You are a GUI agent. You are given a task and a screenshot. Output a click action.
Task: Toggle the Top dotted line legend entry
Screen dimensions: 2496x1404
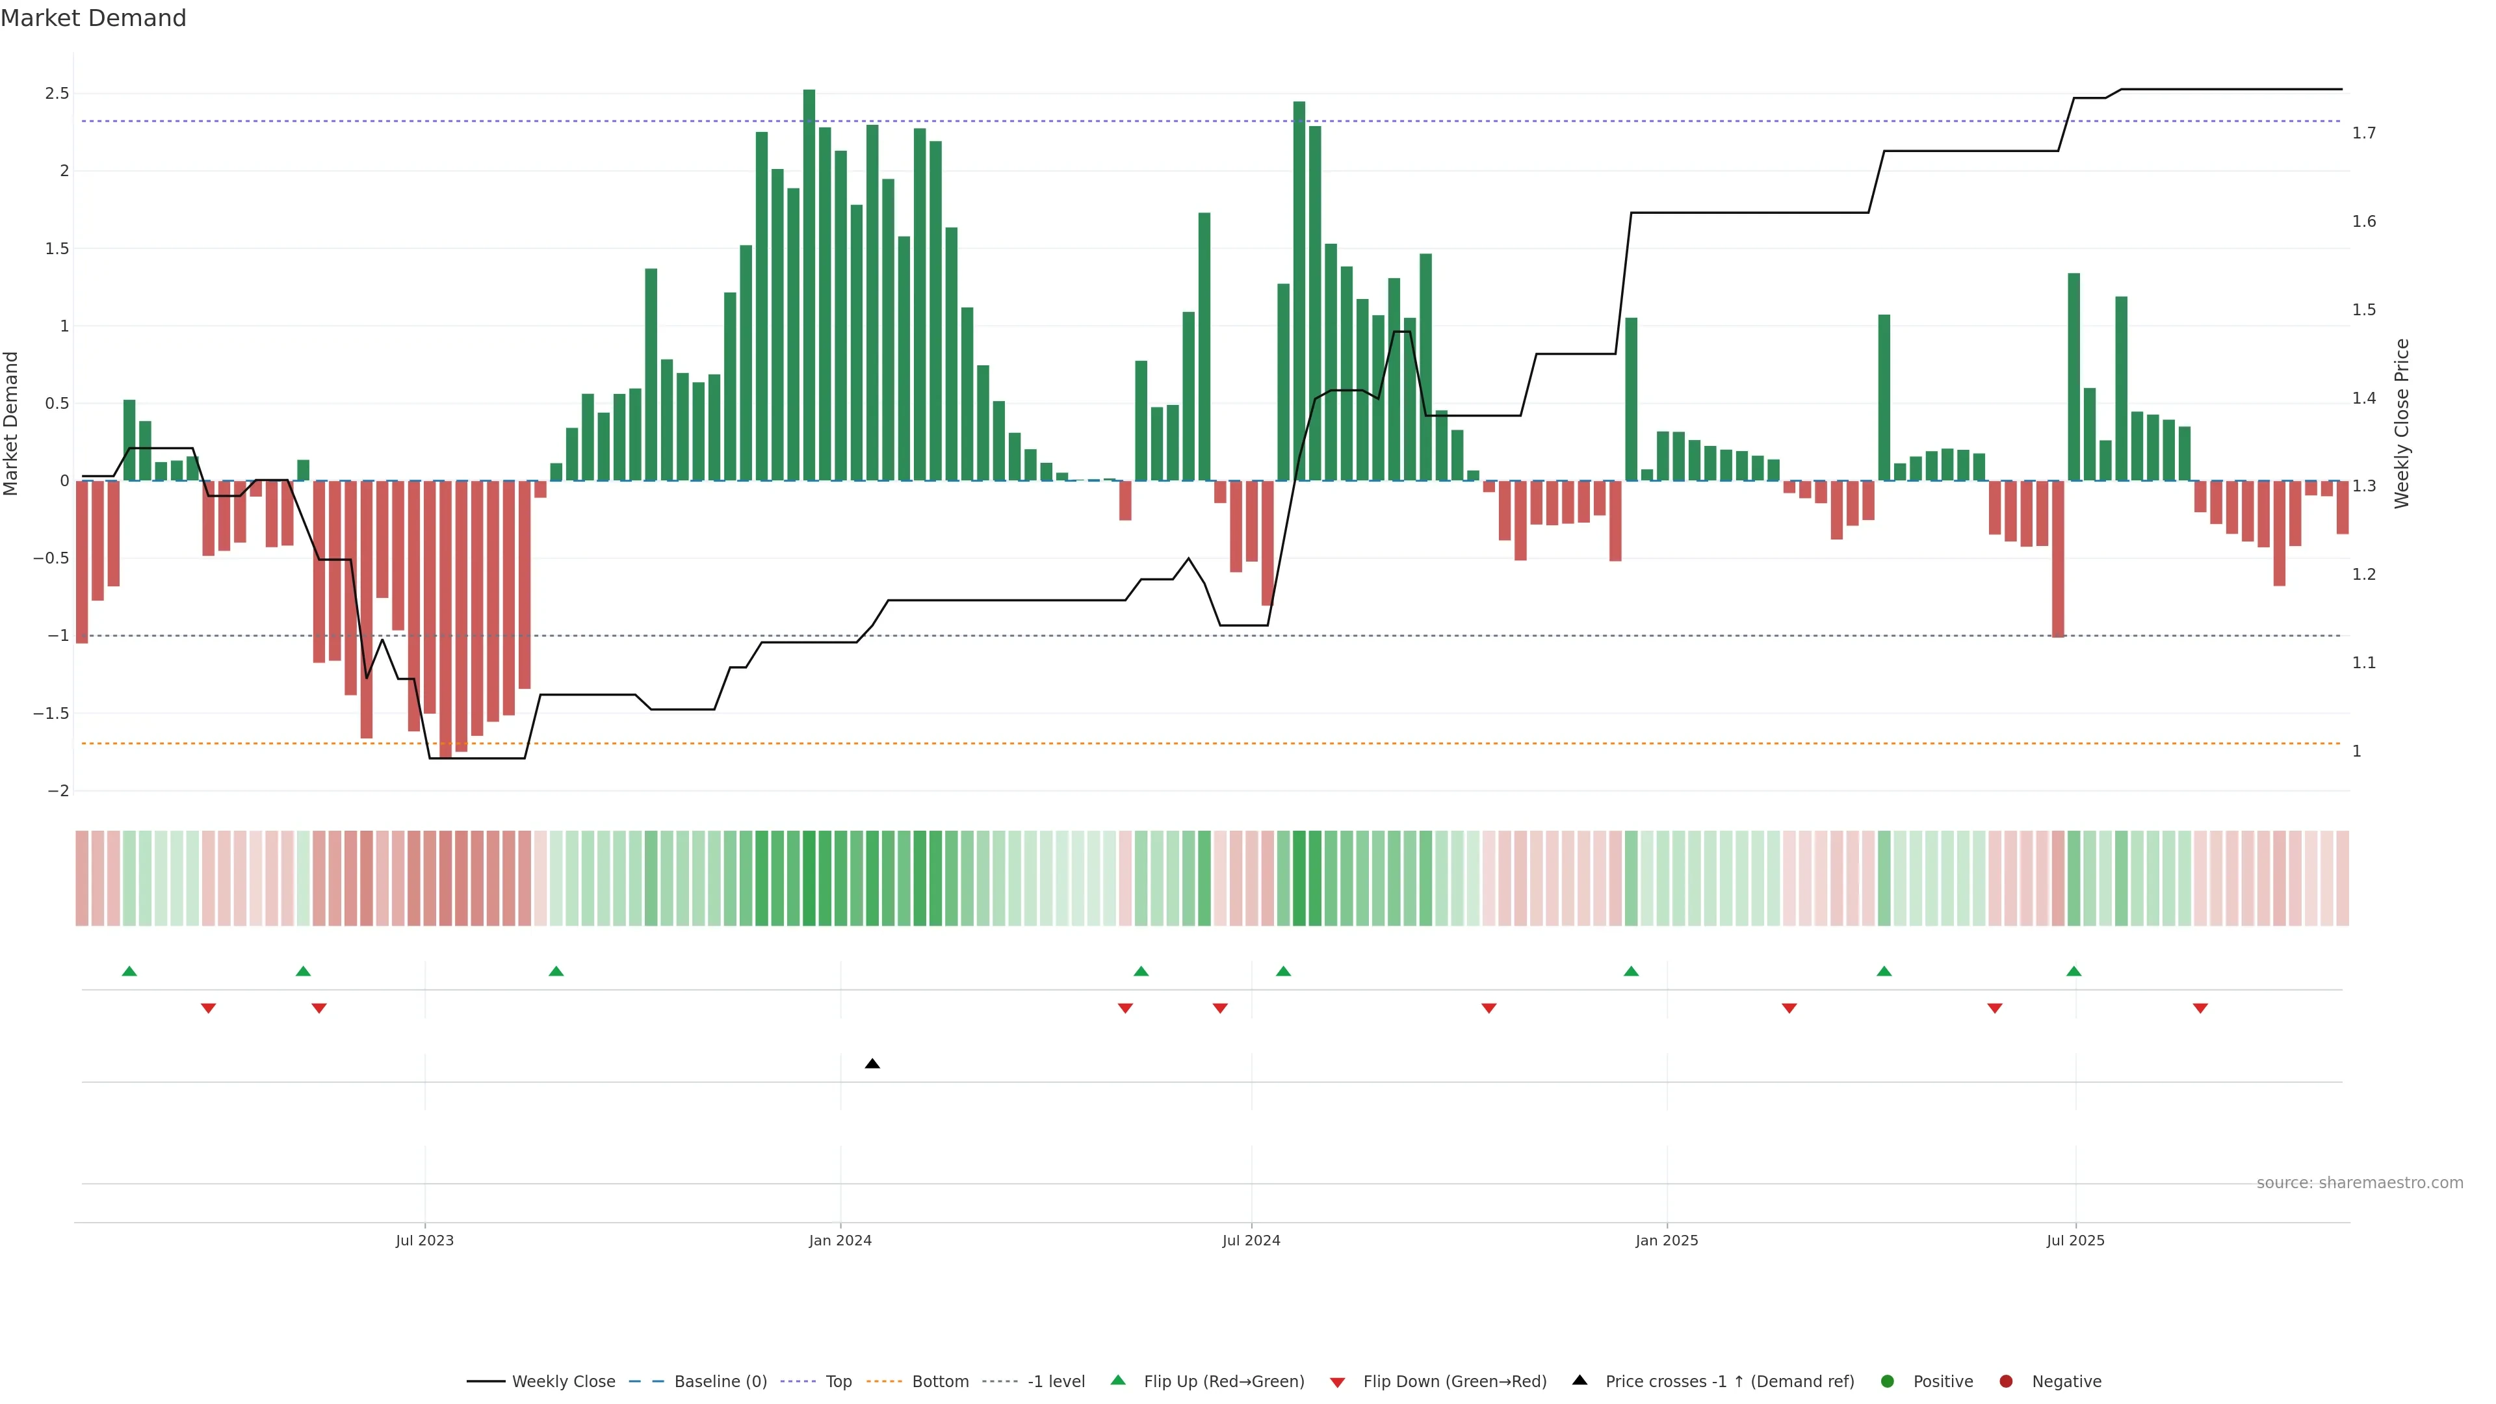click(838, 1382)
